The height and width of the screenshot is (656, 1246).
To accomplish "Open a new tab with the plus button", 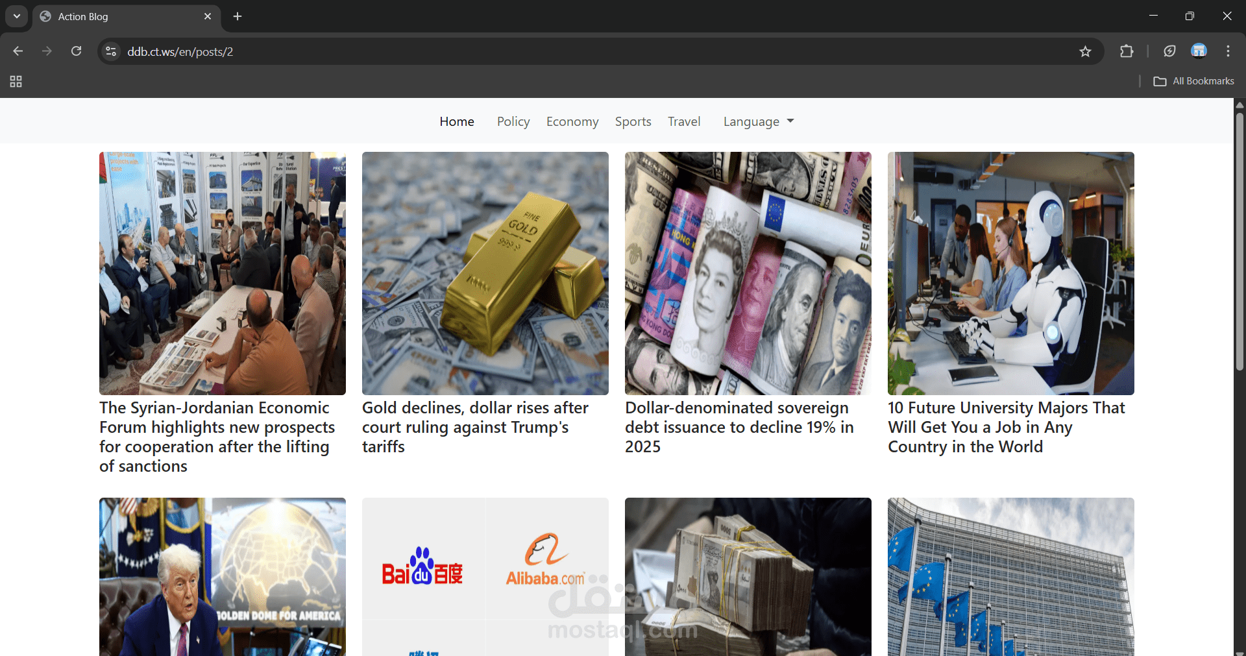I will (238, 16).
